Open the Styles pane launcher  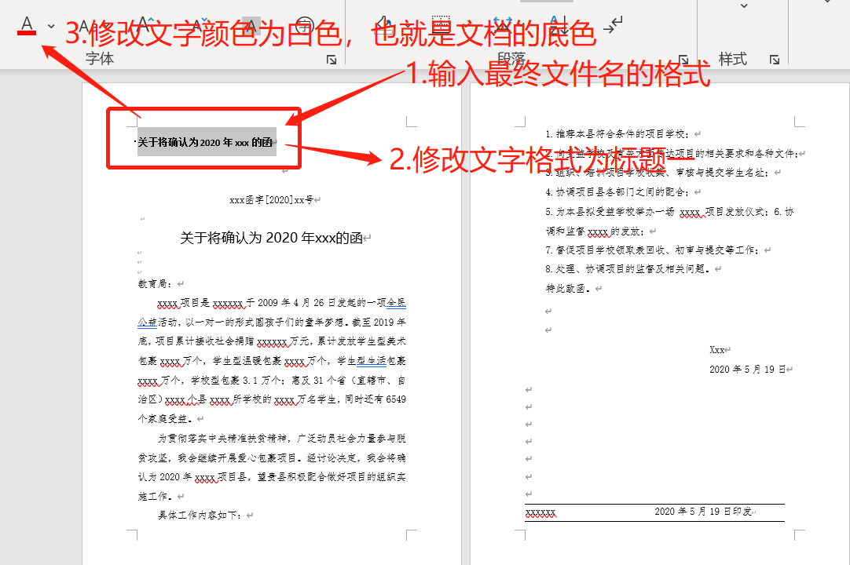[774, 60]
